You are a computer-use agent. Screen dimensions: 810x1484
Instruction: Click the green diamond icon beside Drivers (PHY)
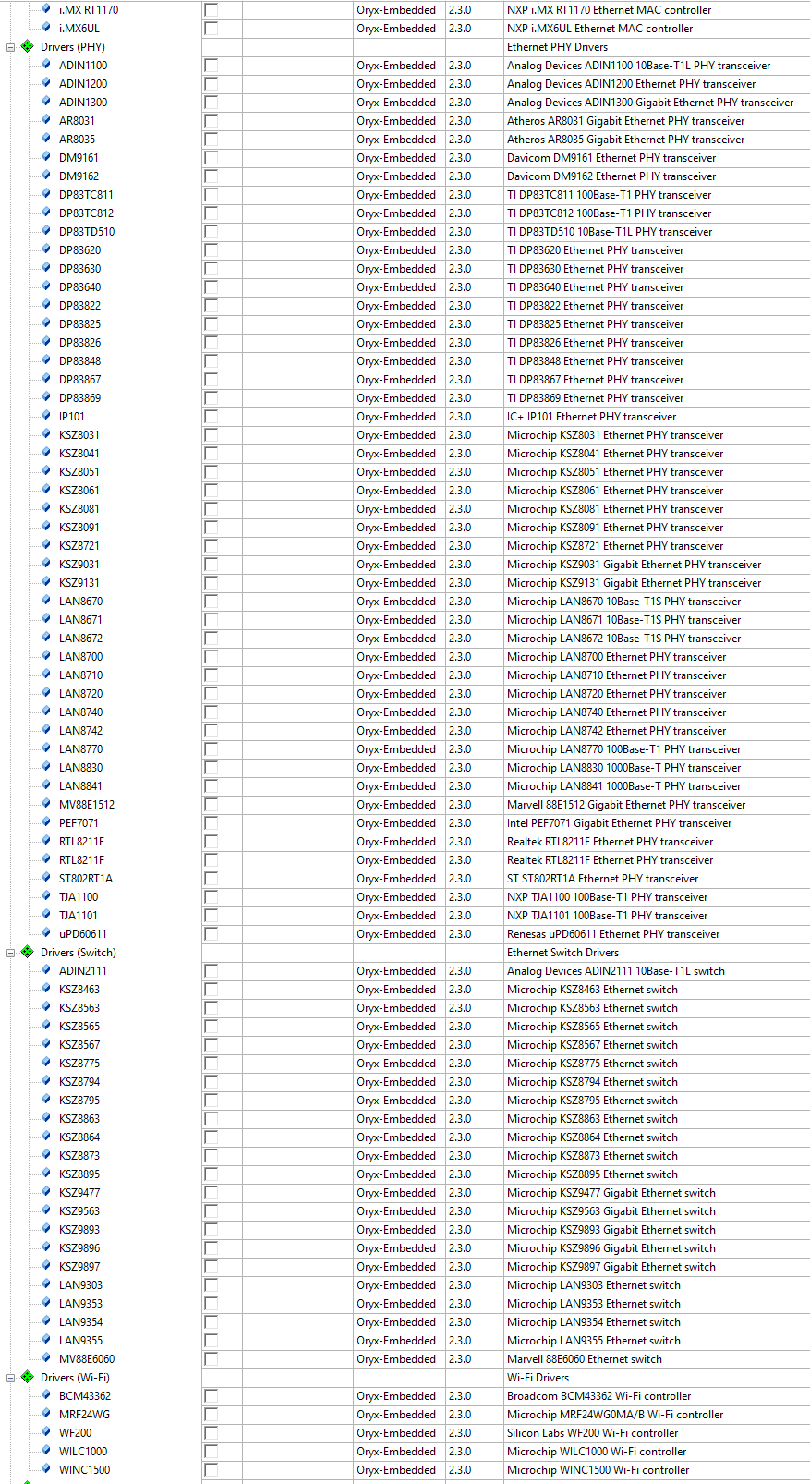(x=28, y=46)
